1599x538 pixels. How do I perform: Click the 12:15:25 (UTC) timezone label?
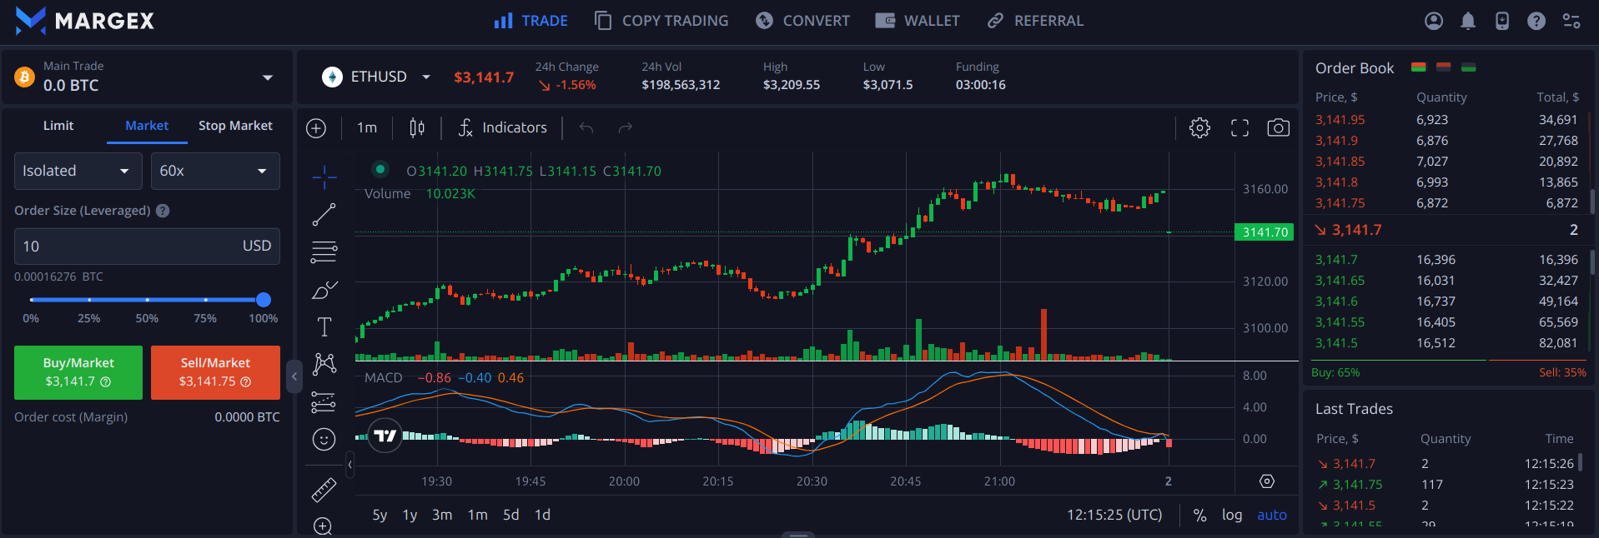1114,515
